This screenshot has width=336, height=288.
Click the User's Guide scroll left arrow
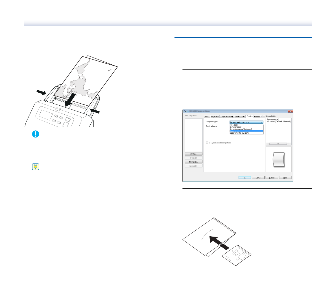(x=268, y=144)
